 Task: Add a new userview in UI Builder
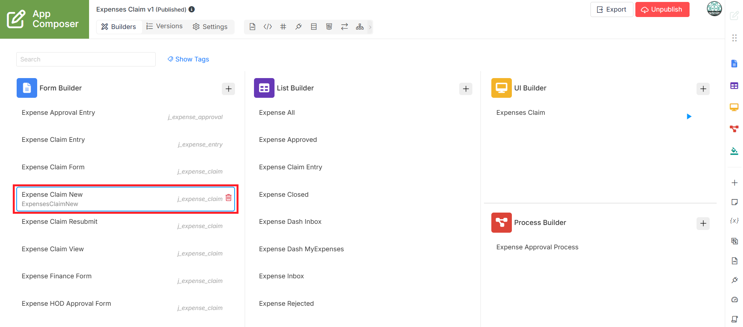pyautogui.click(x=703, y=89)
